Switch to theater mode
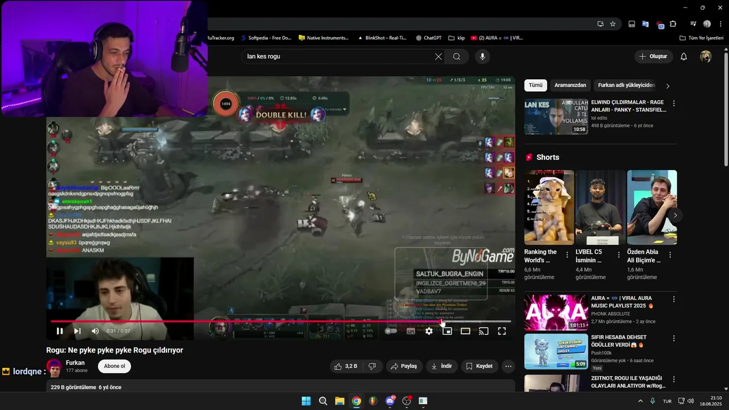This screenshot has height=410, width=729. click(465, 331)
